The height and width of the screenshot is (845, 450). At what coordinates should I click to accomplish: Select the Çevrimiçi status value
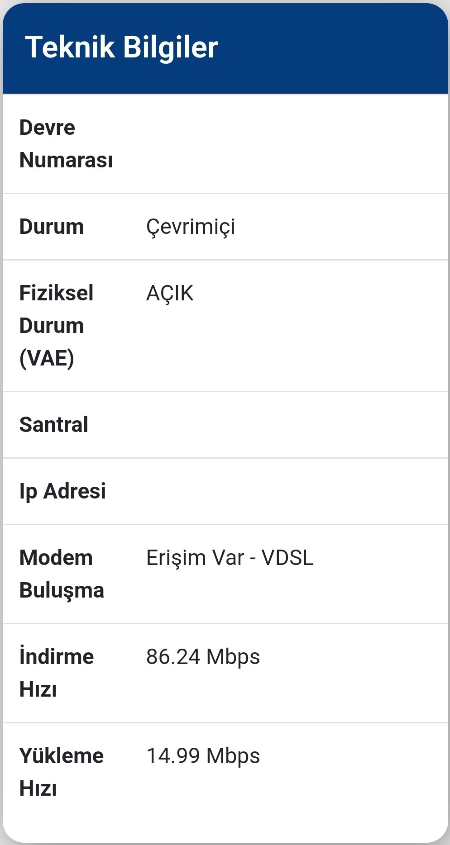191,227
